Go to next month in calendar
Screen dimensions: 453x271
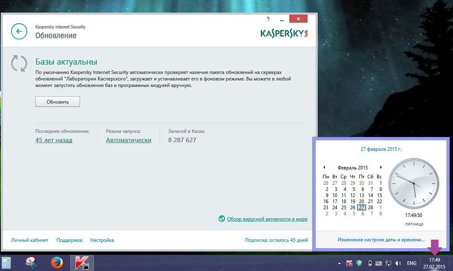pos(381,167)
